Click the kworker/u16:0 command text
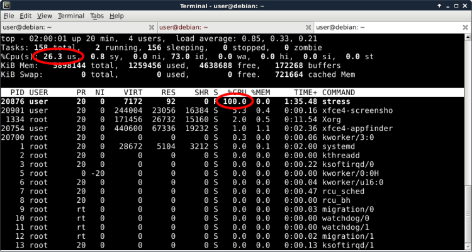 pyautogui.click(x=353, y=182)
